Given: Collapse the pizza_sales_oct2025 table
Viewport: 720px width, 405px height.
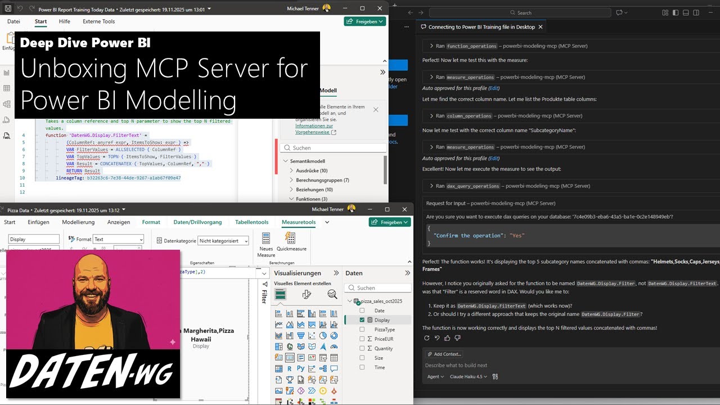Looking at the screenshot, I should pyautogui.click(x=350, y=301).
